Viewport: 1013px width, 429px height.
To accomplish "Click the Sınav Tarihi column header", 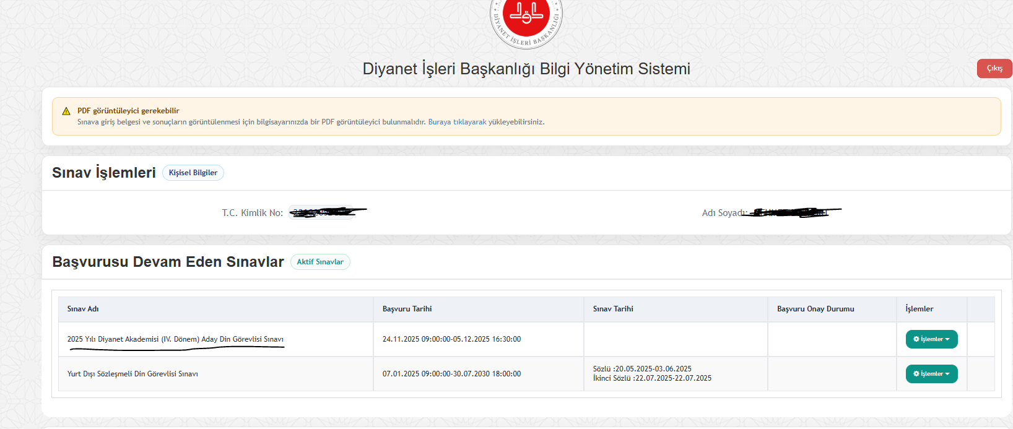I will [x=613, y=309].
